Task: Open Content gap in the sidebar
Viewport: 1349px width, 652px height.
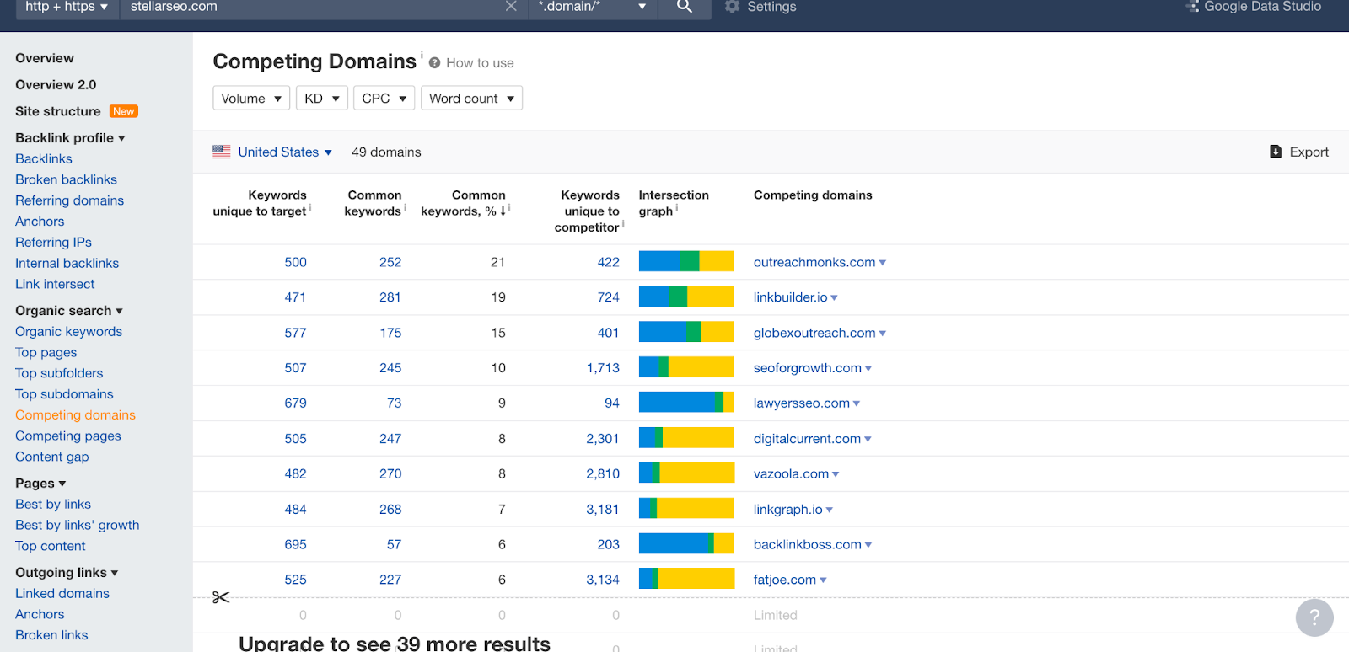Action: [x=51, y=457]
